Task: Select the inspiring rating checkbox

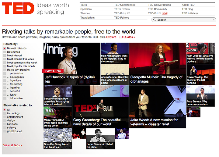Action: (x=5, y=88)
